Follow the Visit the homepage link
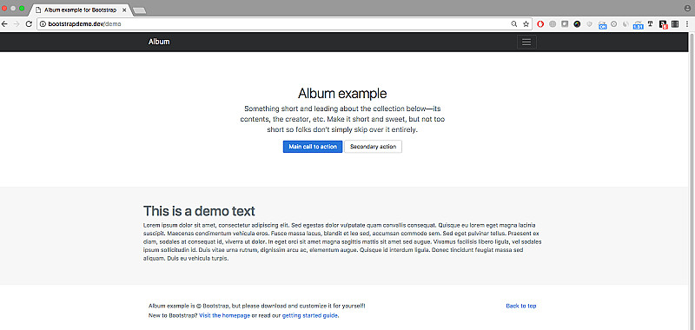The width and height of the screenshot is (695, 330). pos(225,316)
